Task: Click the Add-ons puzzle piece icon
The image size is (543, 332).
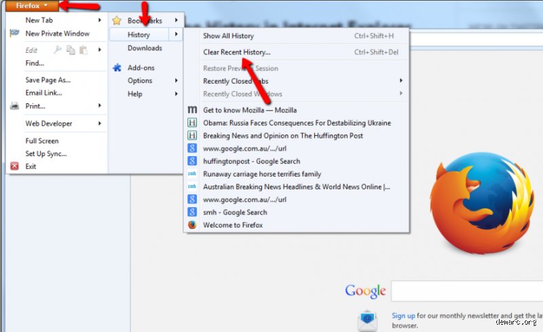Action: pyautogui.click(x=117, y=68)
